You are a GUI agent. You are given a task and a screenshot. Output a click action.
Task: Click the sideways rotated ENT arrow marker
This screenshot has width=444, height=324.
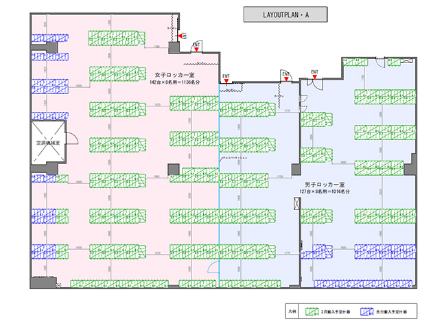[x=183, y=35]
